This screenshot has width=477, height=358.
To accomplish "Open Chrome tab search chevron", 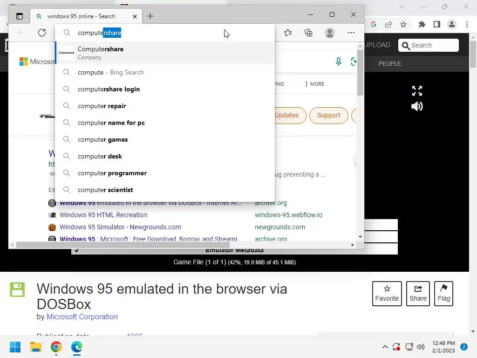I will [402, 7].
